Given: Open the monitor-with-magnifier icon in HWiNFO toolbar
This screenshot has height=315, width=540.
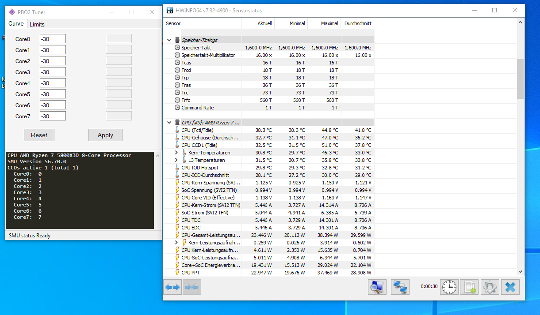Looking at the screenshot, I should click(x=377, y=287).
